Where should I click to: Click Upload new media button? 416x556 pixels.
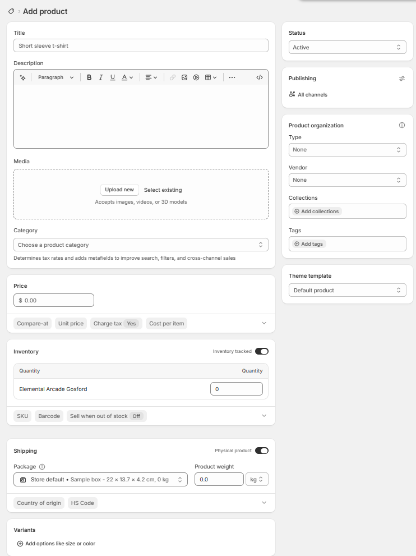(x=119, y=190)
